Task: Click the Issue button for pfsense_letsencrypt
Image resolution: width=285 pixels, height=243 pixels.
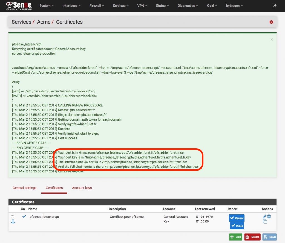Action: 237,226
